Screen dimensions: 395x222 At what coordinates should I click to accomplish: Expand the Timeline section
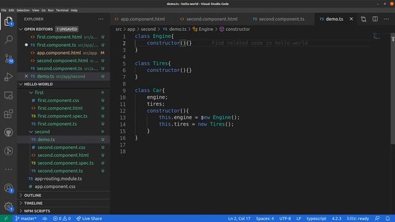[64, 203]
